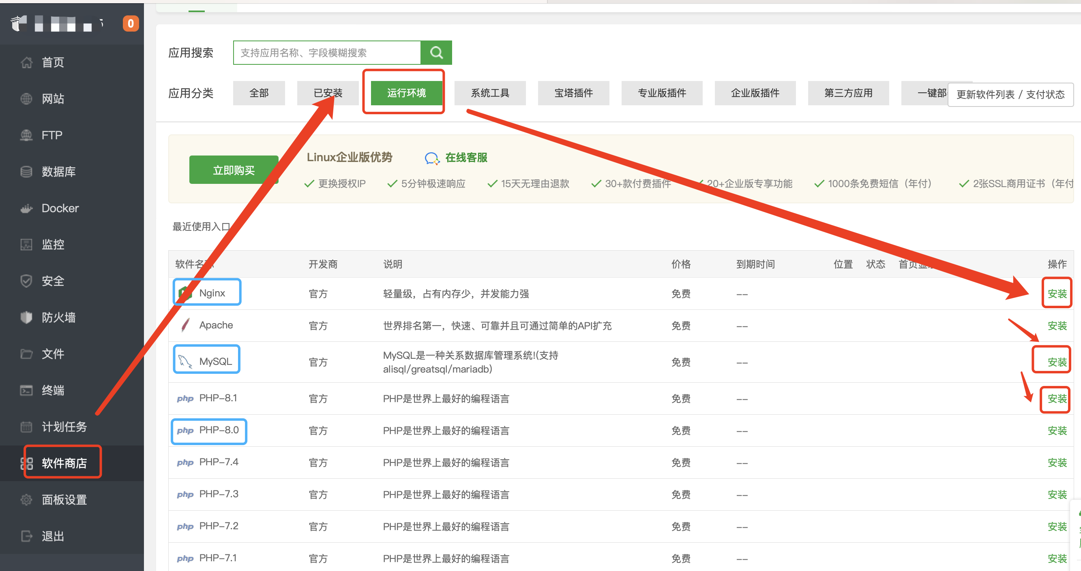
Task: Open the 宝塔插件 category tab
Action: 573,93
